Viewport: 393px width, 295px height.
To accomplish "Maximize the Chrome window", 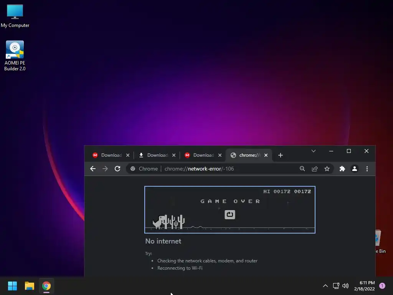I will 348,151.
